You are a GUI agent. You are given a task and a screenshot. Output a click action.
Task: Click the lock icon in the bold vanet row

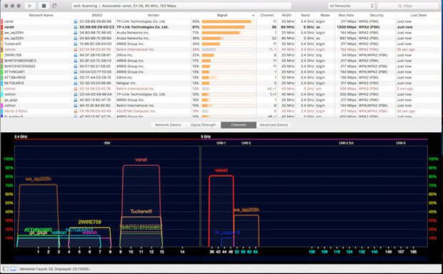click(76, 27)
